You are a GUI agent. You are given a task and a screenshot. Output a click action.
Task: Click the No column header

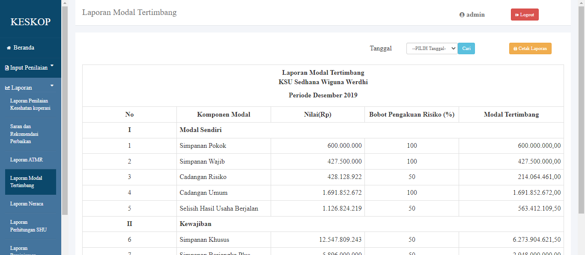pos(129,114)
